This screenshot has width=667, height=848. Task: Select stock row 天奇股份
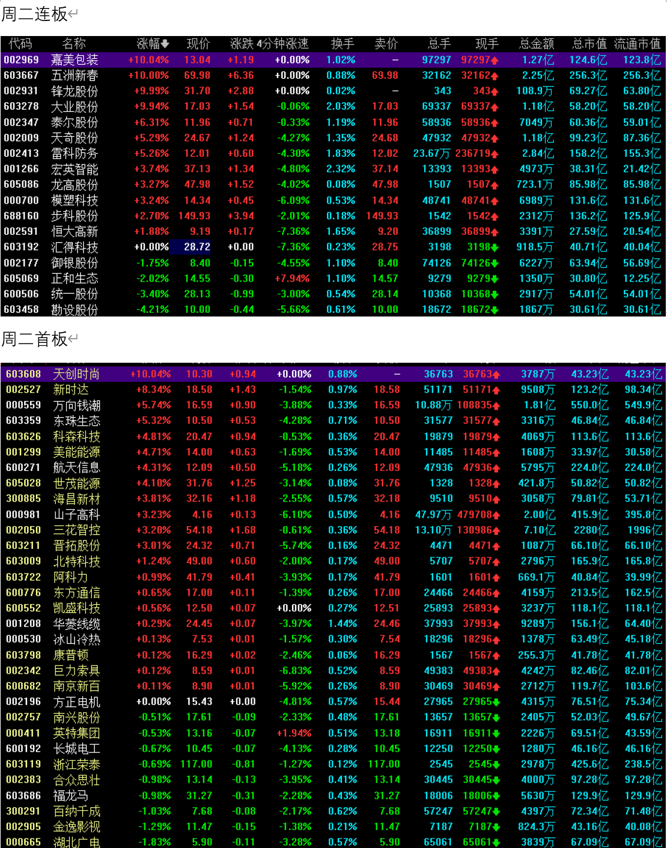[x=333, y=138]
